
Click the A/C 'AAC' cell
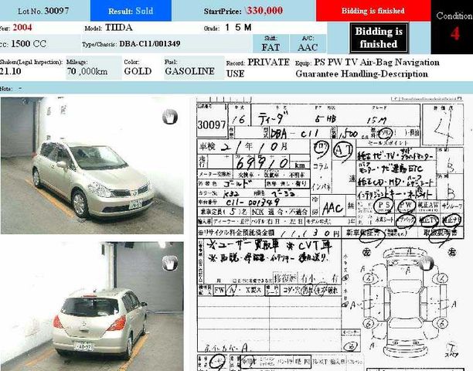tap(308, 44)
